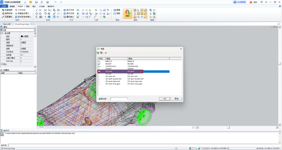This screenshot has height=150, width=282.
Task: Open the blue File menu tab
Action: click(4, 6)
